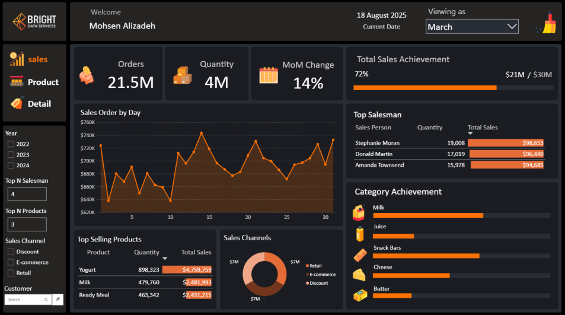Toggle Total Sales sort arrow in Top Salesman
This screenshot has width=565, height=315.
(471, 133)
